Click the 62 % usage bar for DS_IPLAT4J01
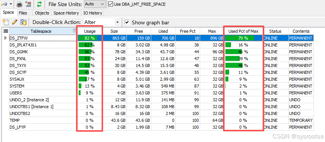325x142 pixels. coord(90,45)
